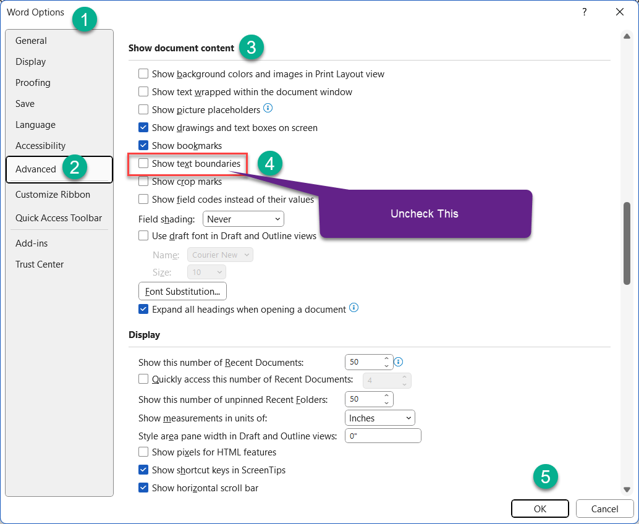Screen dimensions: 639x524
Task: Click the Cancel button
Action: 604,509
